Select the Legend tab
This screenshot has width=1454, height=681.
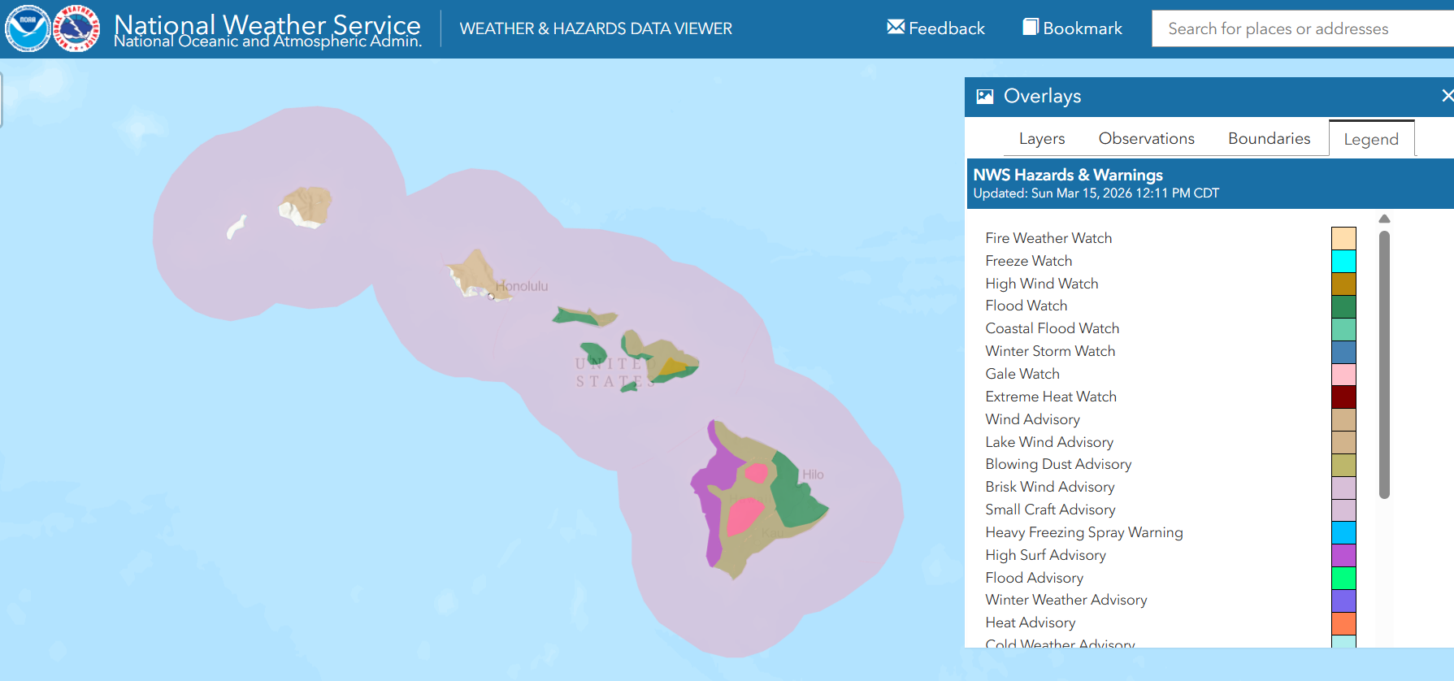(1371, 139)
